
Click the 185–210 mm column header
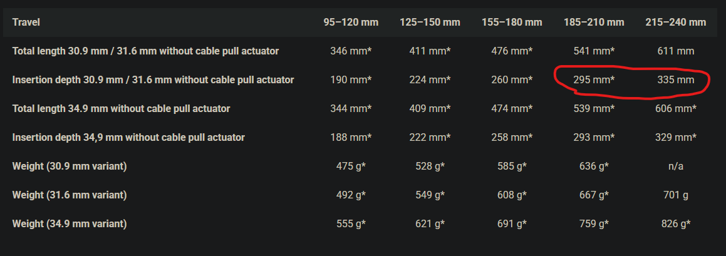tap(594, 23)
